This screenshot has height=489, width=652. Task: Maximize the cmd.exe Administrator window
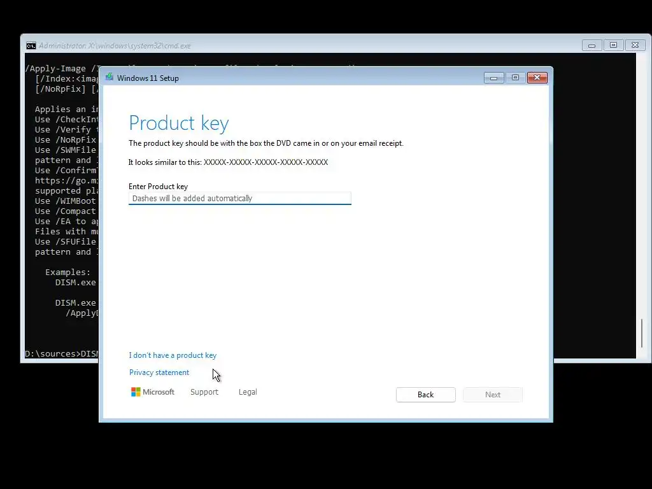[613, 45]
